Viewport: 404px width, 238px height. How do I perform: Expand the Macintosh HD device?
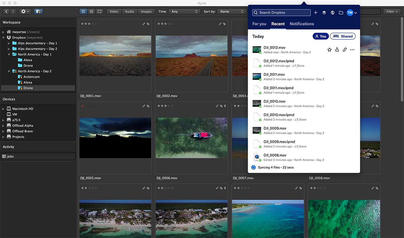pyautogui.click(x=3, y=109)
